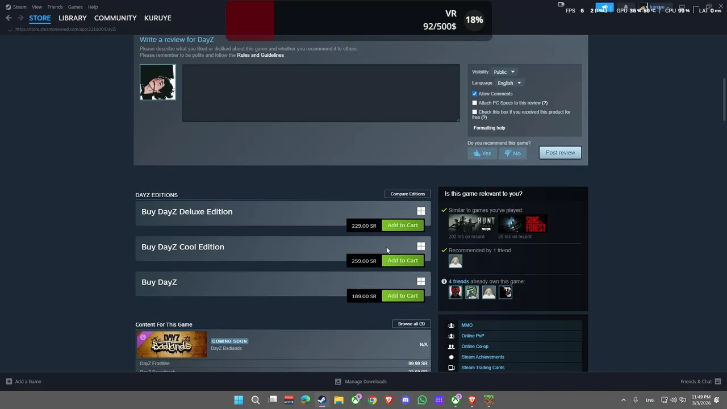Open the Minecraft taskbar icon
The width and height of the screenshot is (727, 409).
tap(488, 400)
